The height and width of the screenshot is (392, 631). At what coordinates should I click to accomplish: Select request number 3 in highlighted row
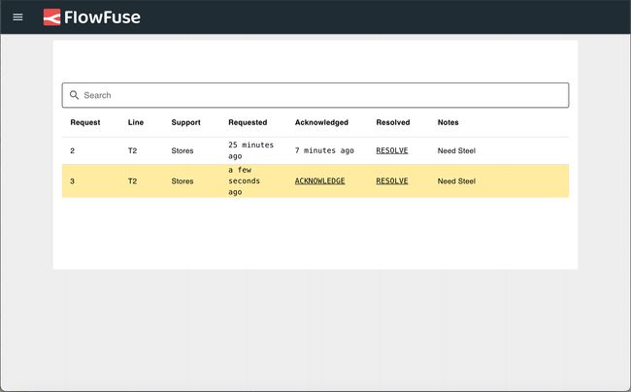(x=73, y=181)
